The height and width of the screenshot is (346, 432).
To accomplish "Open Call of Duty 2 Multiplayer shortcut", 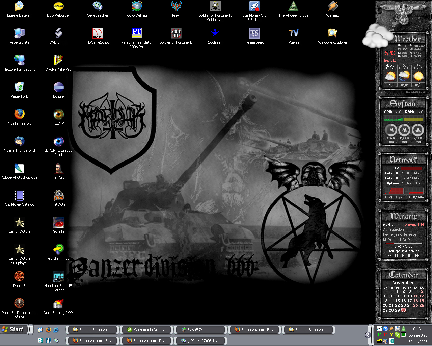I will coord(19,254).
